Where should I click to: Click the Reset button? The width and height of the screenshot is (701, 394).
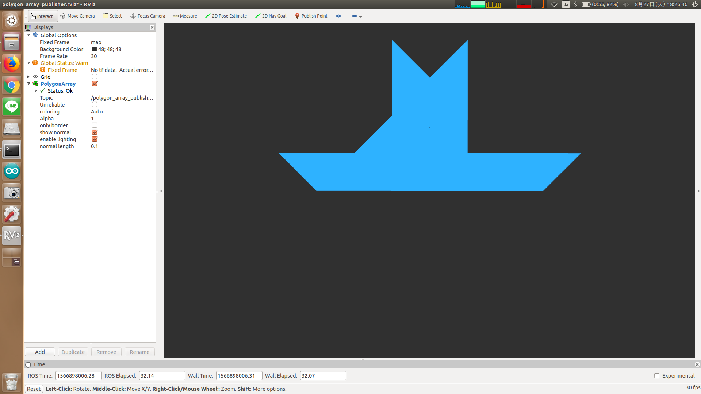(x=34, y=389)
